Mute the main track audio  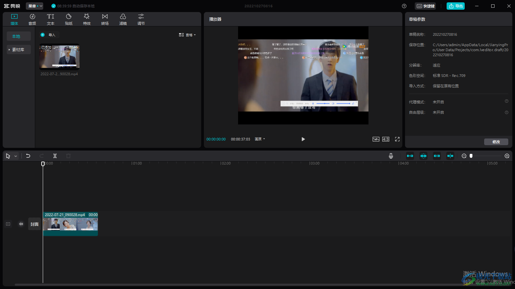pos(21,224)
